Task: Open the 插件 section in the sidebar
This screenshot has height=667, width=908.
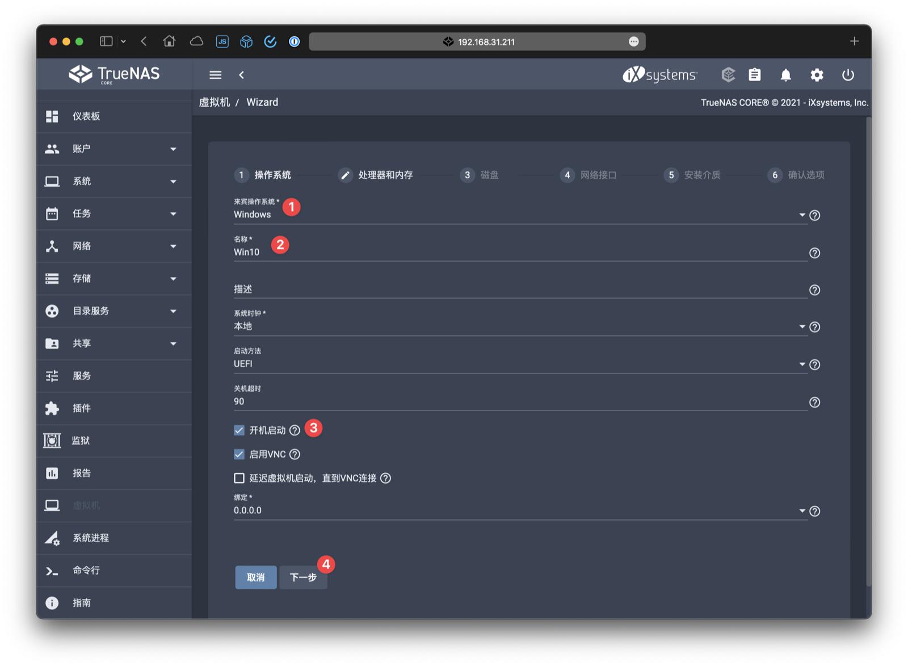Action: 83,408
